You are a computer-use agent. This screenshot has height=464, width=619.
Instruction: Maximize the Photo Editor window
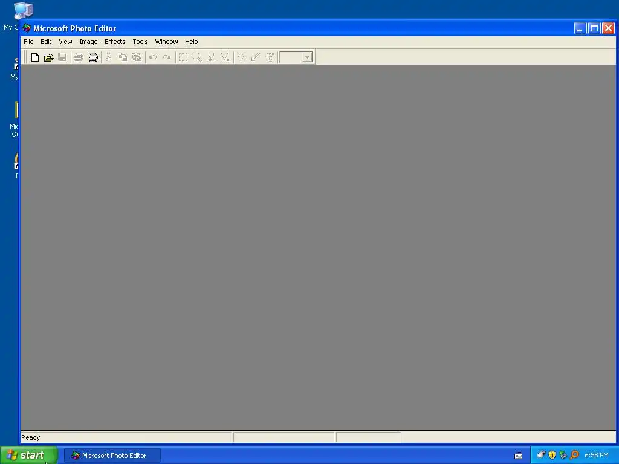pos(594,28)
